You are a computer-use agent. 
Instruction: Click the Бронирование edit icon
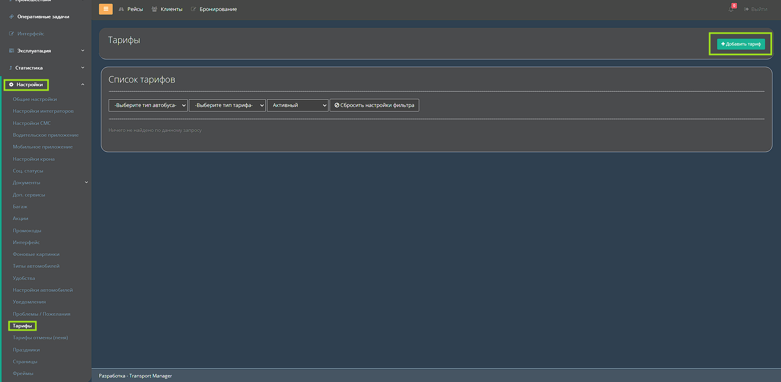coord(194,9)
